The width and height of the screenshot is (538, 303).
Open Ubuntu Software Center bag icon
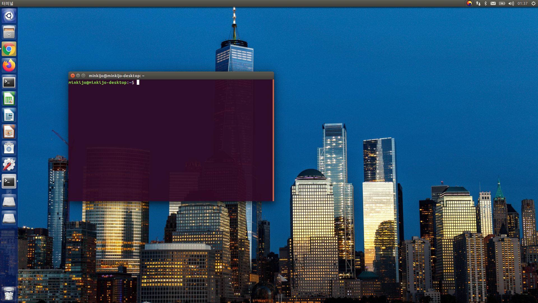(x=9, y=148)
